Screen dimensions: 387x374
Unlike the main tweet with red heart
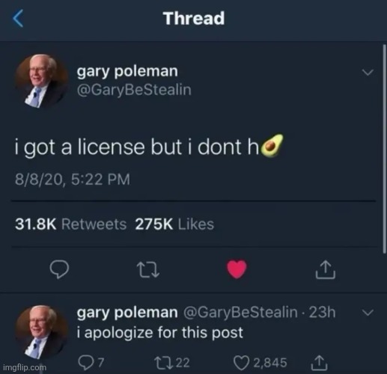coord(237,269)
